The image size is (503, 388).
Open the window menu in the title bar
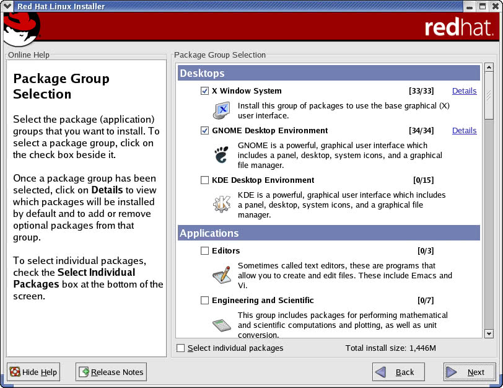[x=7, y=6]
